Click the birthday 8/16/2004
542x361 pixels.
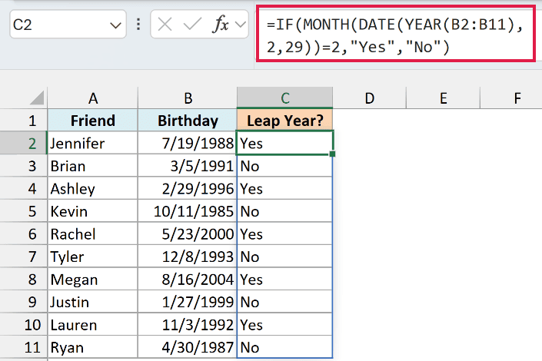[x=188, y=279]
